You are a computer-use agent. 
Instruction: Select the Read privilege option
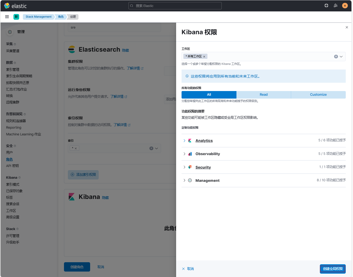[263, 95]
